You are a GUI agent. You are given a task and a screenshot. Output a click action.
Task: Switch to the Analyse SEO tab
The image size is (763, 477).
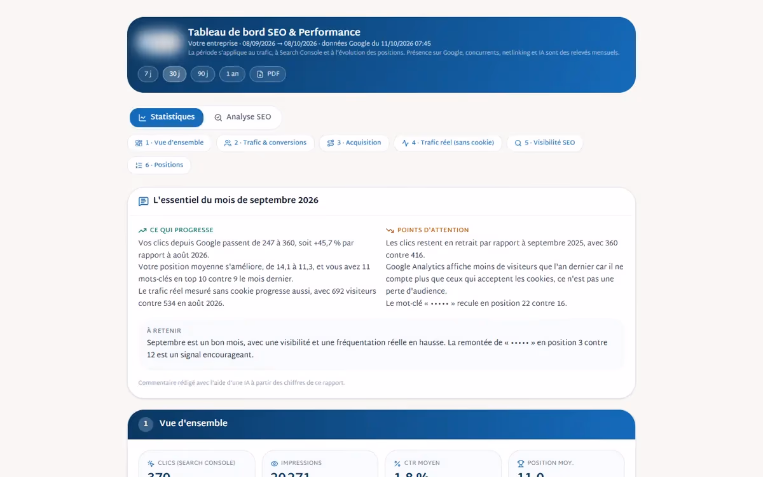pyautogui.click(x=243, y=118)
